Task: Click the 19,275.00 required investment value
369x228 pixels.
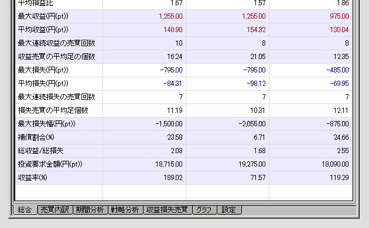Action: [x=252, y=164]
